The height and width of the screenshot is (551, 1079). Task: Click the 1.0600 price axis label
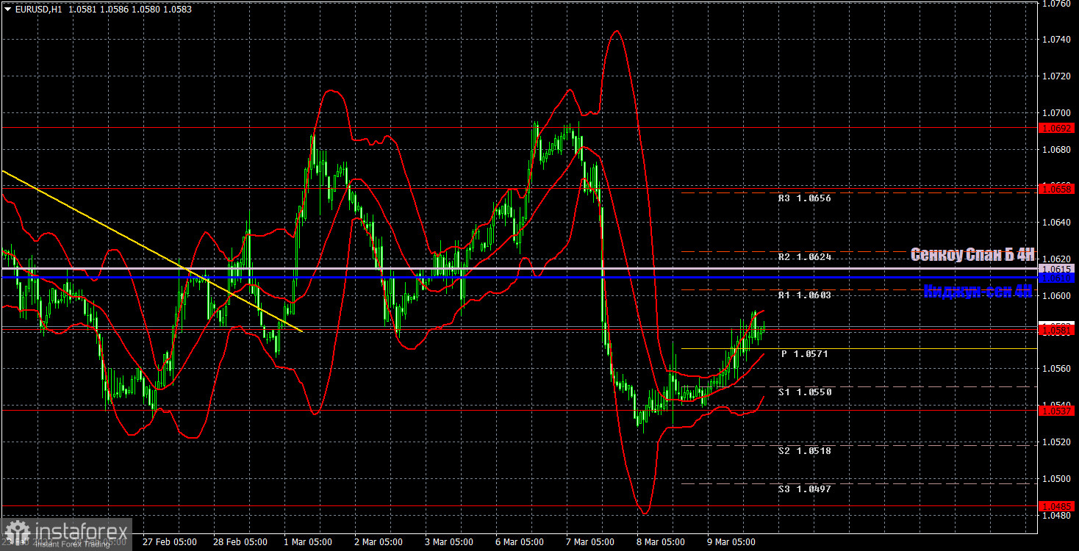[1056, 296]
